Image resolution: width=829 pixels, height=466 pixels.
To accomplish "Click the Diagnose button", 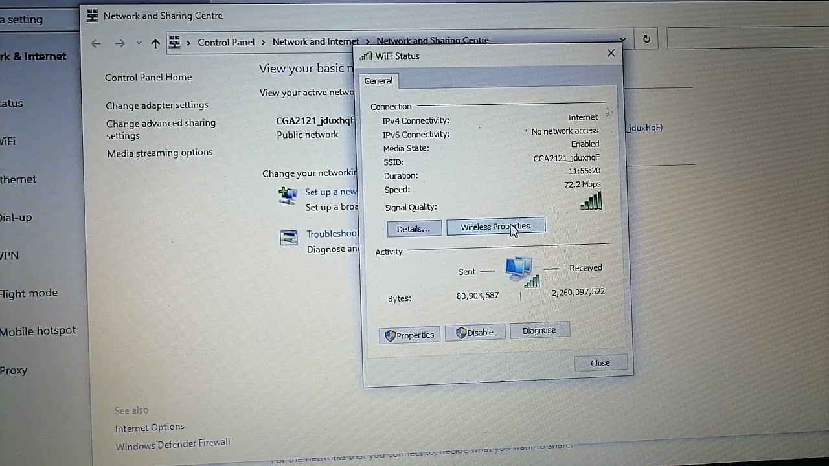I will pyautogui.click(x=539, y=330).
